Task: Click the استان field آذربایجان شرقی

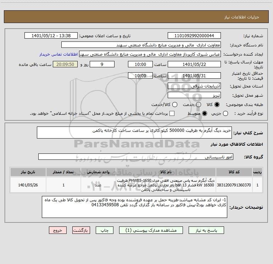Action: (x=194, y=86)
